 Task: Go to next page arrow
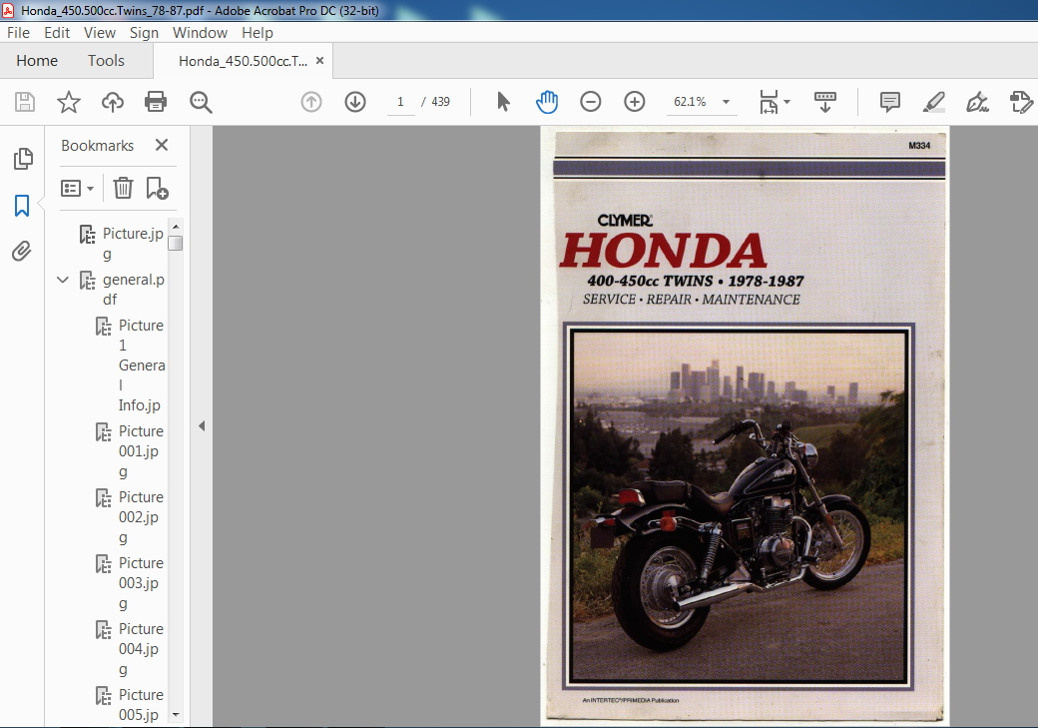355,102
